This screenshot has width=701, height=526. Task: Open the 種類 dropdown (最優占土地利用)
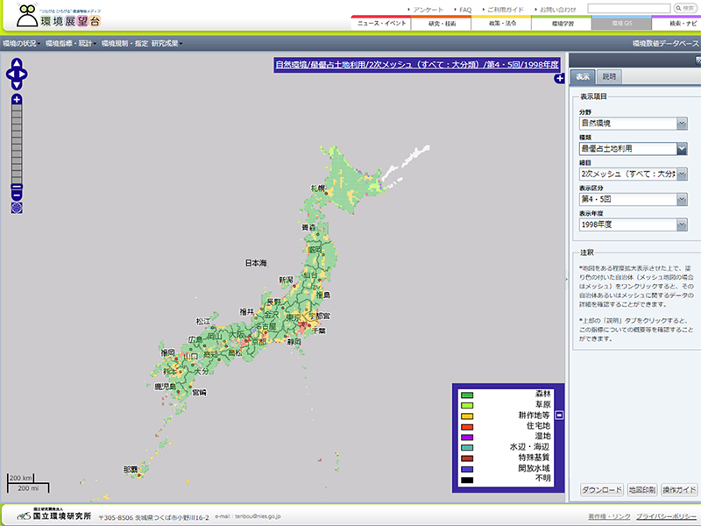tap(633, 148)
